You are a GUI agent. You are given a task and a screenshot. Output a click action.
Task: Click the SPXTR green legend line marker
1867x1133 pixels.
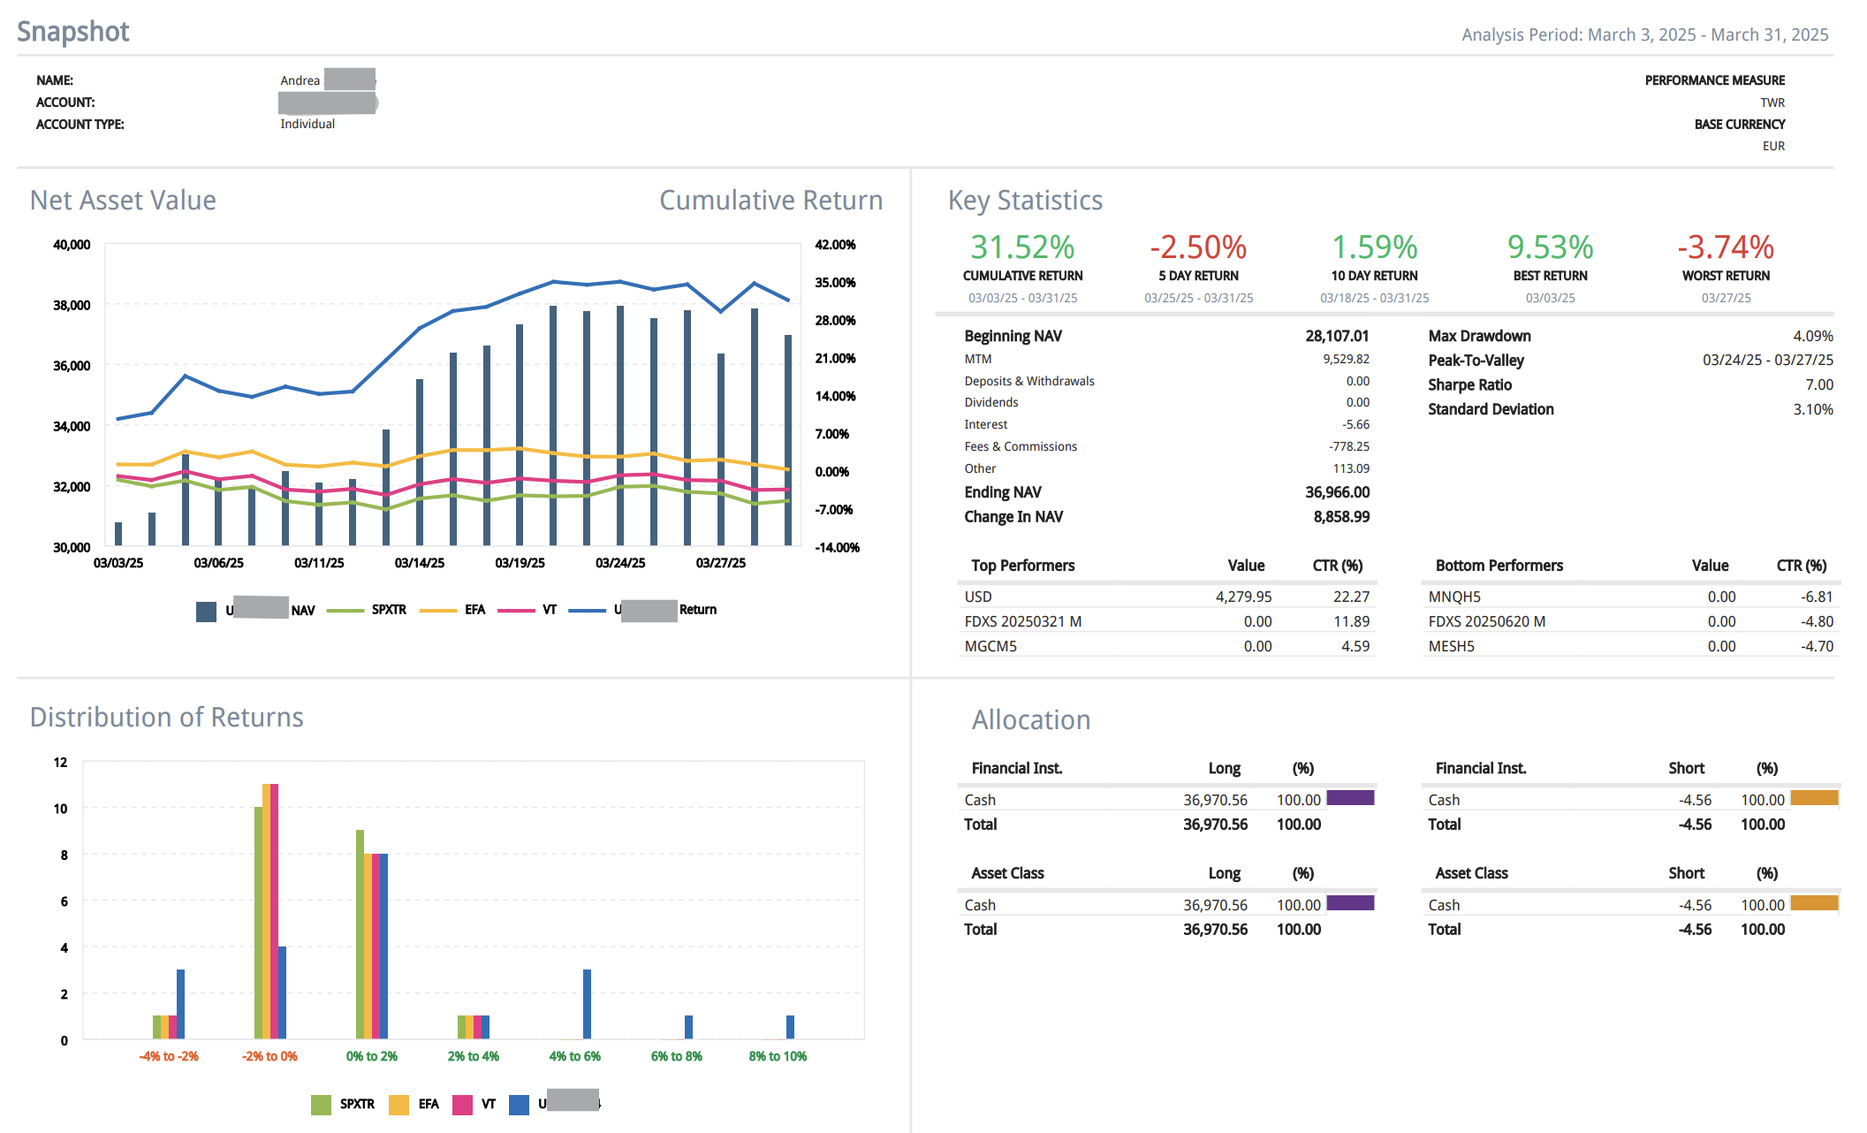[345, 610]
